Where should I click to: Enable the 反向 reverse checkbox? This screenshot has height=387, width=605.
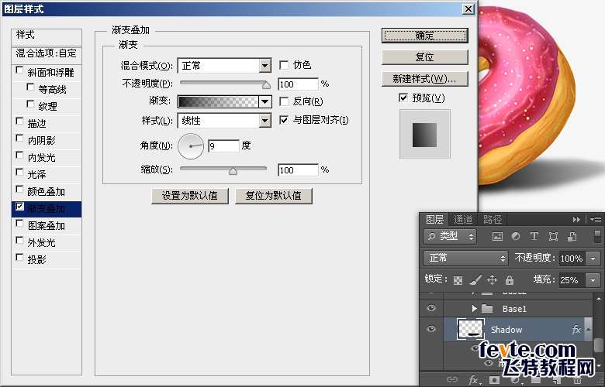coord(284,101)
